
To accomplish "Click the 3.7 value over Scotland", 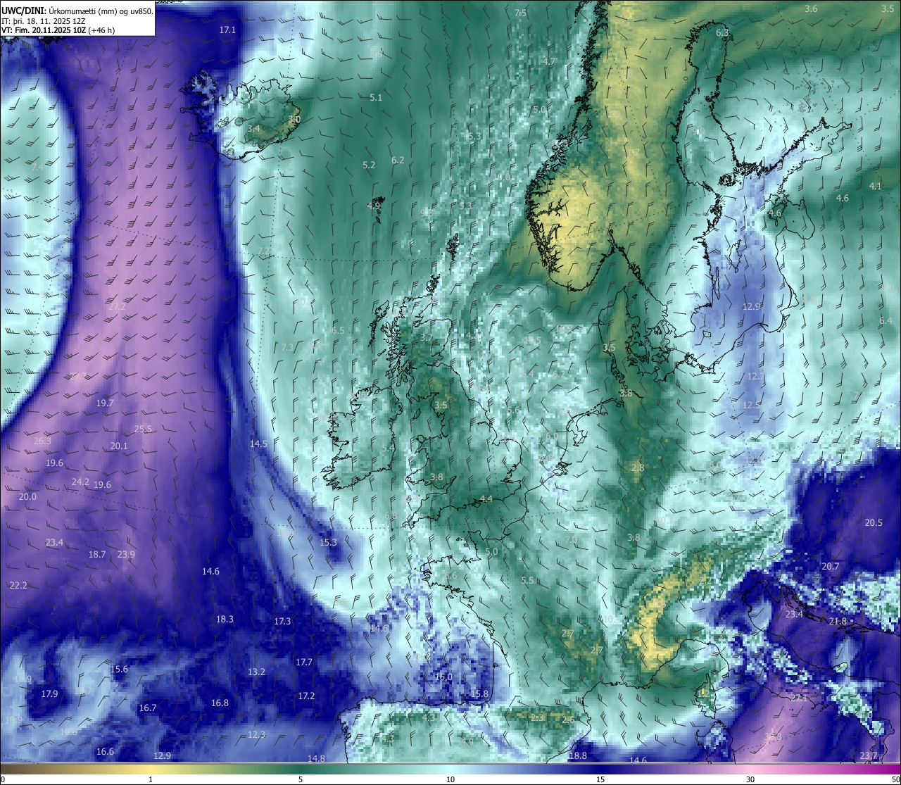I will pos(427,338).
